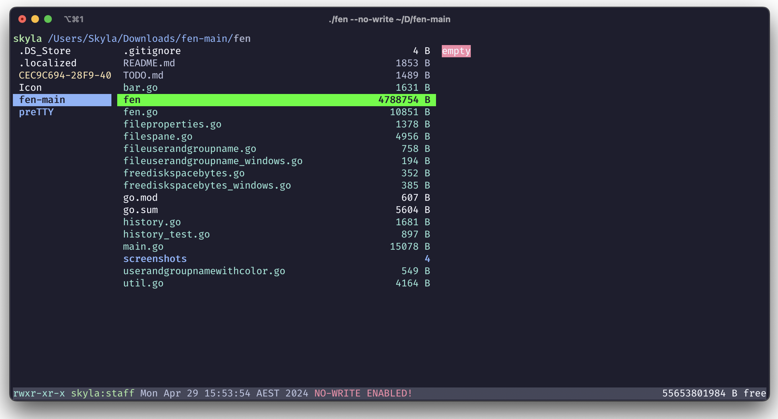Select the go.sum file
This screenshot has height=419, width=778.
pos(277,210)
